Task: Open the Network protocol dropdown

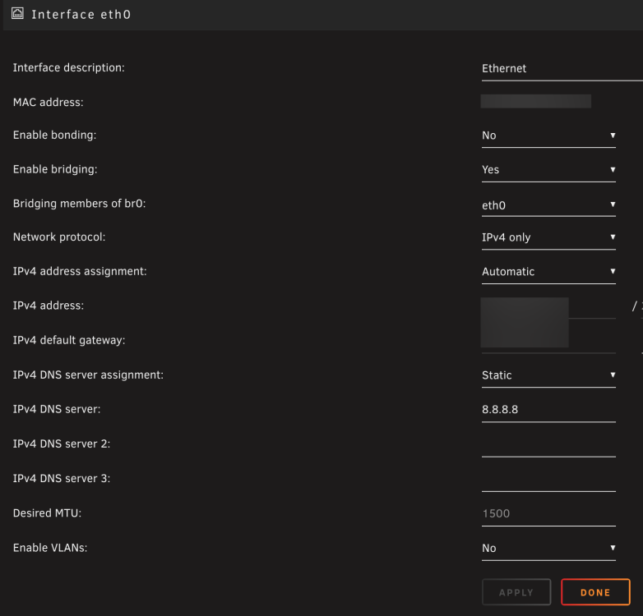Action: point(548,237)
